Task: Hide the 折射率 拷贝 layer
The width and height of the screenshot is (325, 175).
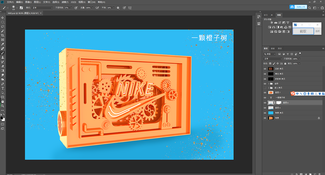Action: coord(265,79)
